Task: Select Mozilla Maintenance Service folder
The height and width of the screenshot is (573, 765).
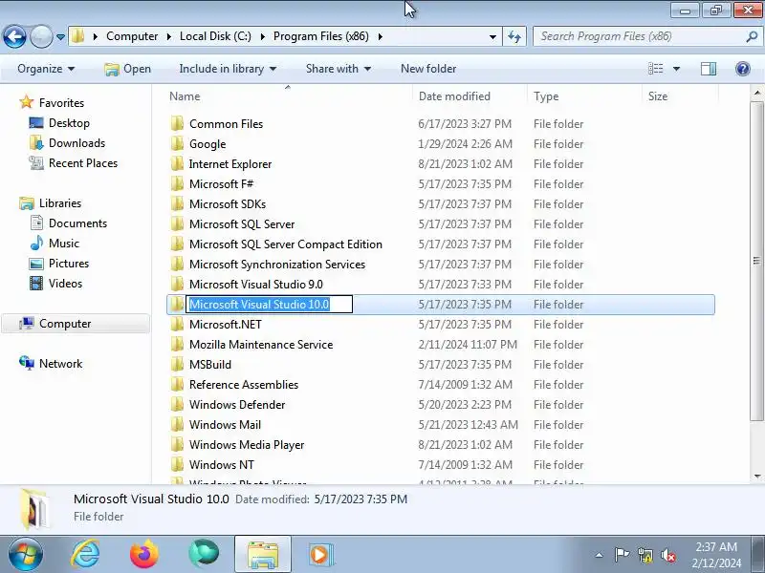Action: click(261, 345)
